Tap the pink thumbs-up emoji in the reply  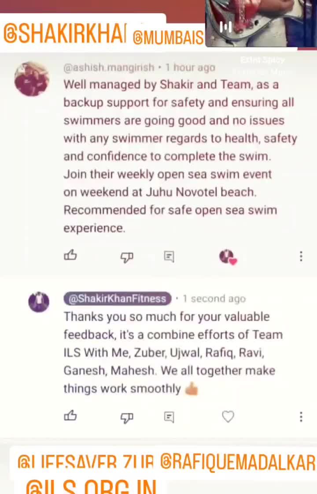(x=192, y=389)
